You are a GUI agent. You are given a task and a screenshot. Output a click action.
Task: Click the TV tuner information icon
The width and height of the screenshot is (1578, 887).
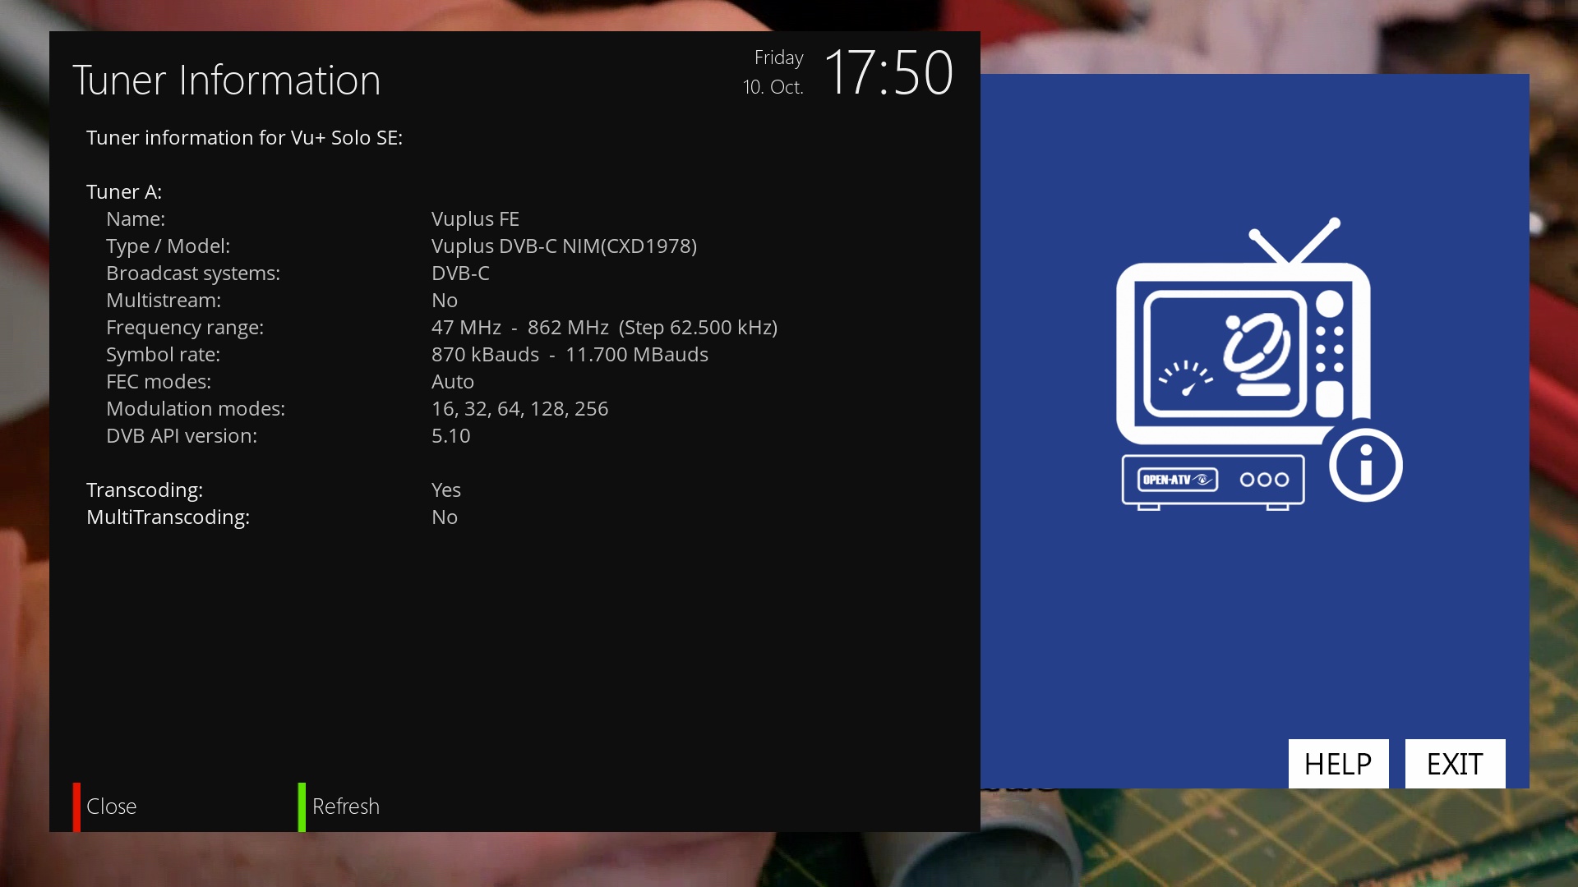(x=1257, y=364)
